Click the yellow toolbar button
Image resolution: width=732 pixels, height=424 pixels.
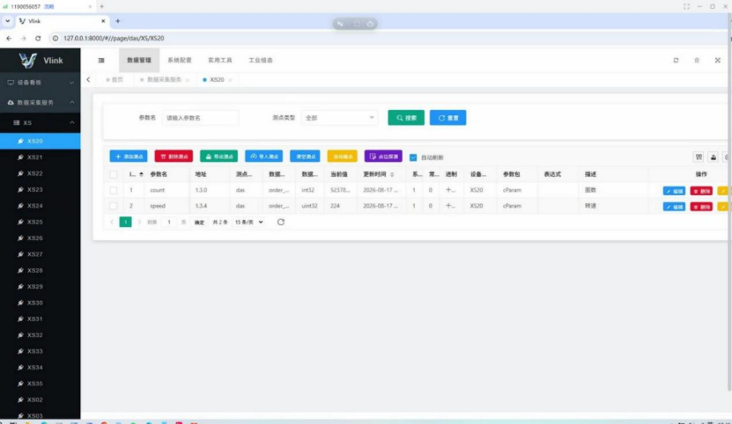[x=342, y=157]
